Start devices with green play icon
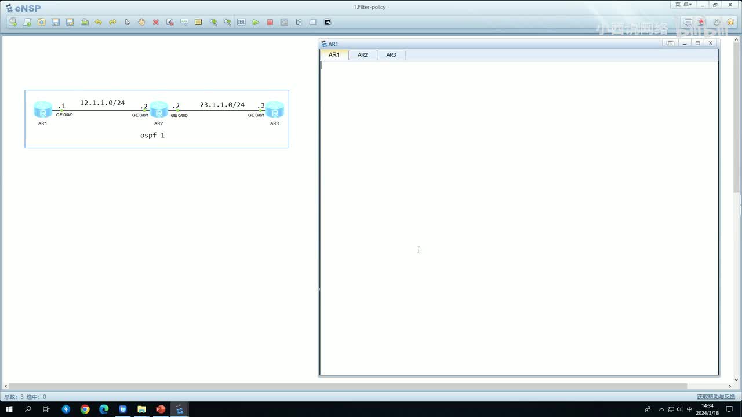This screenshot has width=742, height=417. click(256, 22)
